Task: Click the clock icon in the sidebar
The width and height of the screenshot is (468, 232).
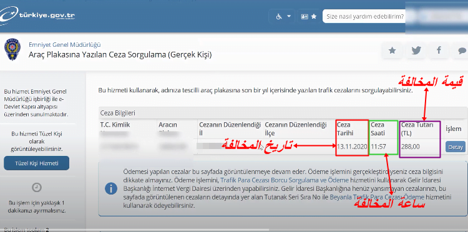Action: tap(36, 187)
